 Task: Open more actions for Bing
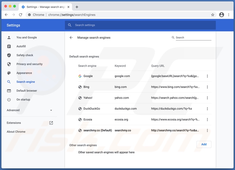[207, 87]
